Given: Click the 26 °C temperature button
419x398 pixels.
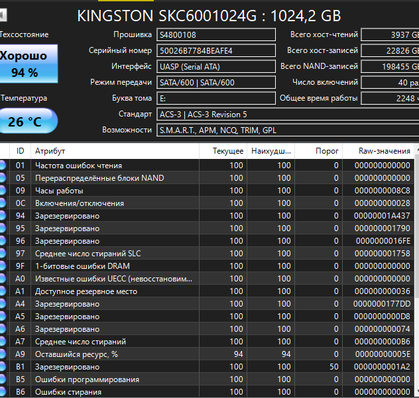Looking at the screenshot, I should click(29, 121).
